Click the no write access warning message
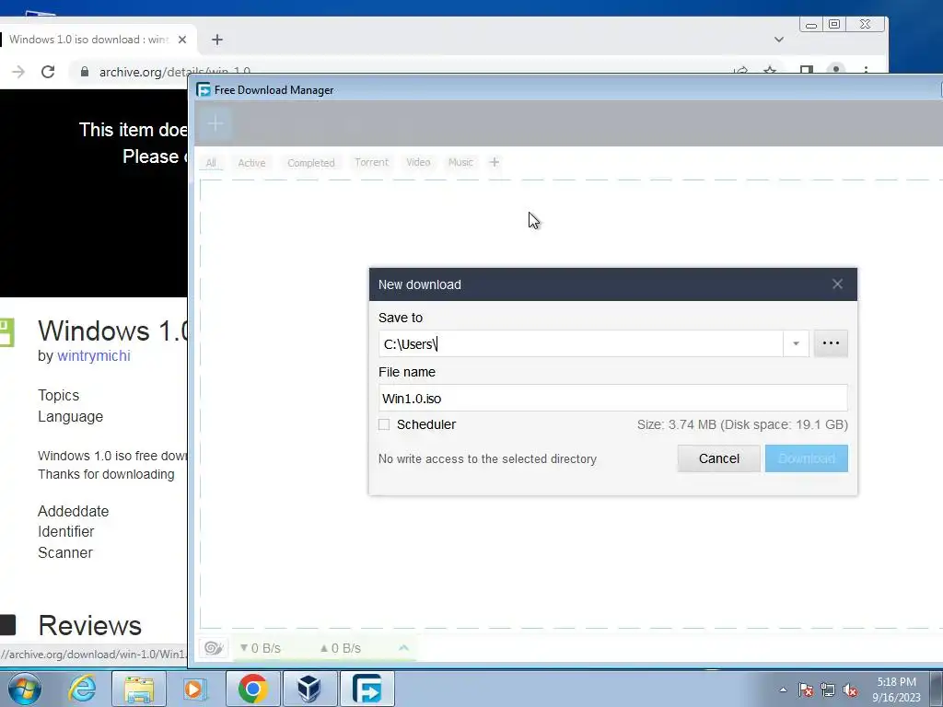 point(487,458)
